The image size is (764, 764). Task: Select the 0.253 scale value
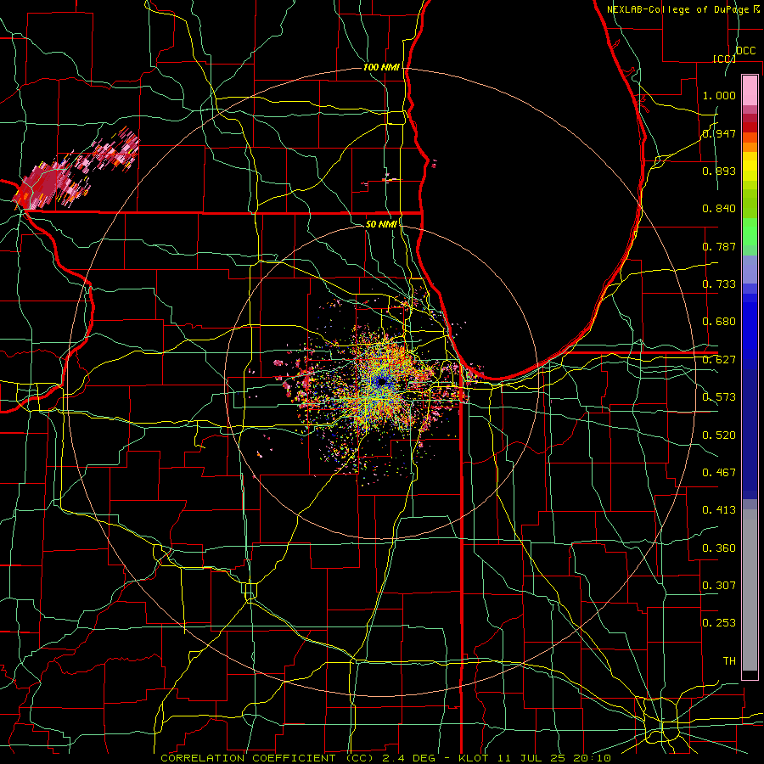(719, 623)
